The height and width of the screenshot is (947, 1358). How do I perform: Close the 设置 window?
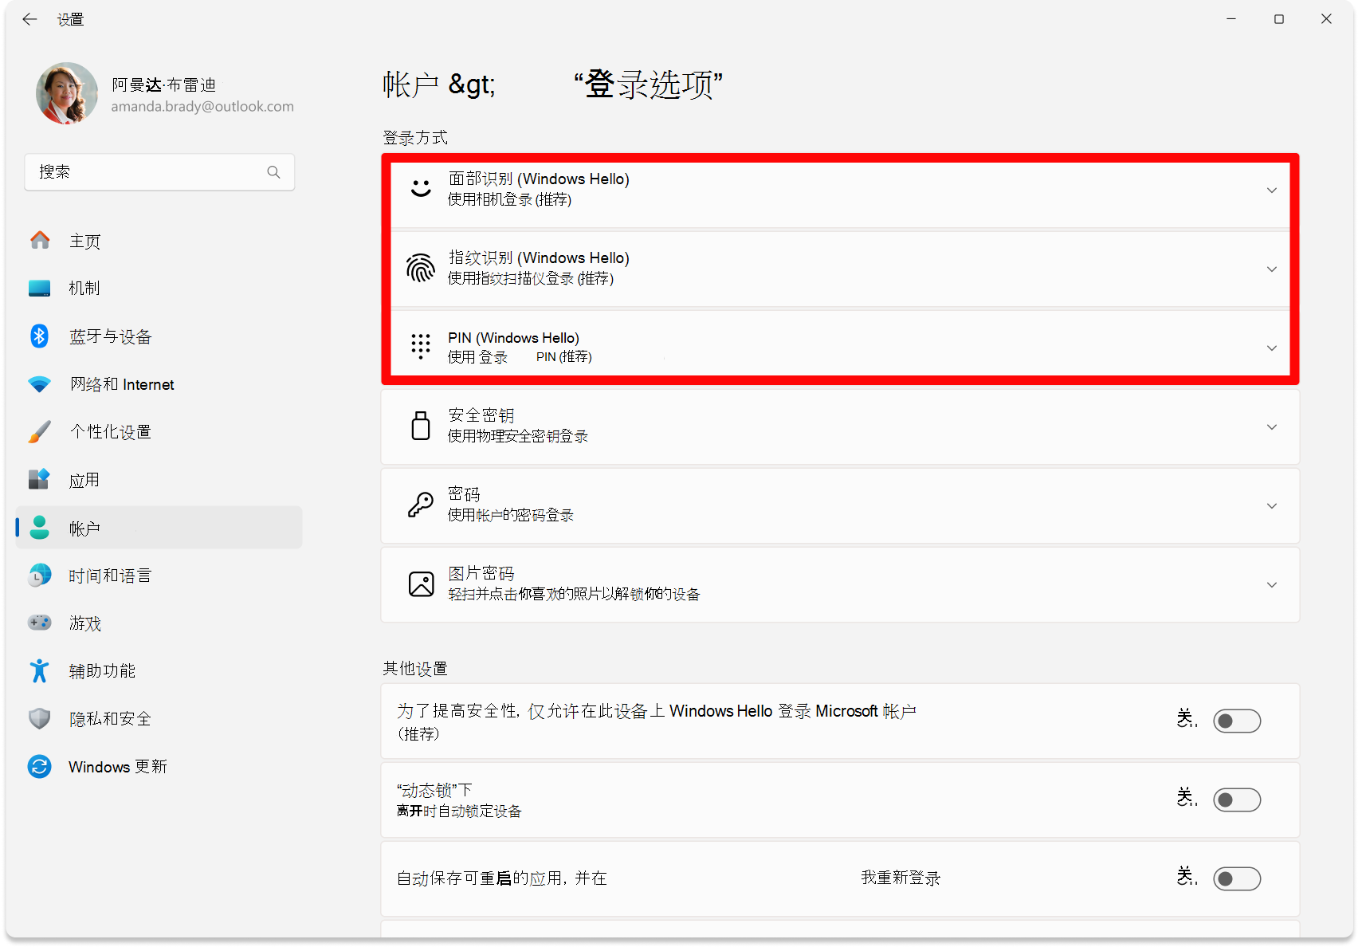pyautogui.click(x=1326, y=19)
